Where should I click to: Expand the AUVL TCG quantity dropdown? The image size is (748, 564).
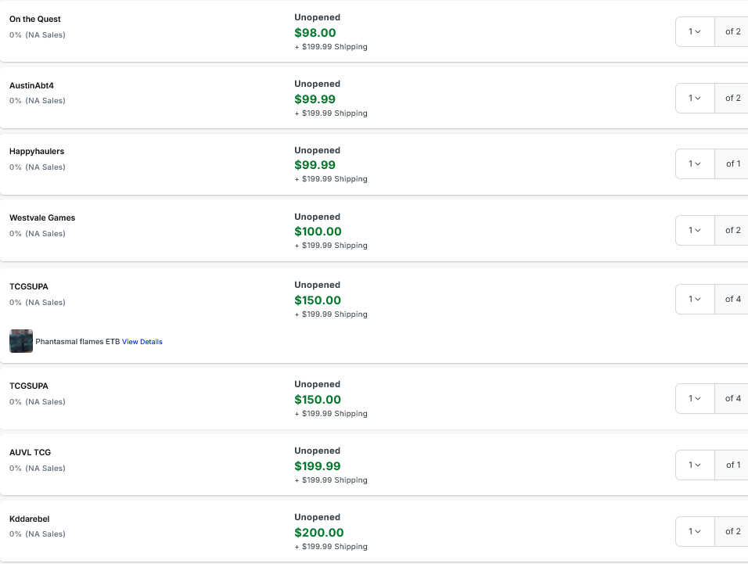point(695,465)
